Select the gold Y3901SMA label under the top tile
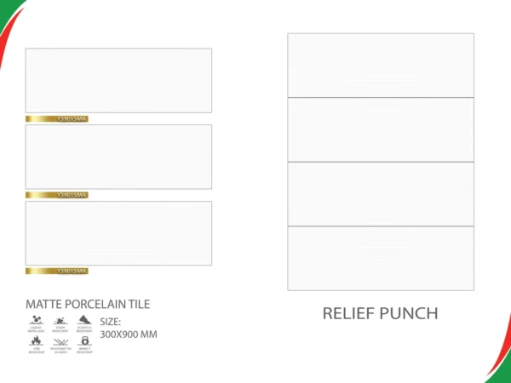Image resolution: width=511 pixels, height=383 pixels. 57,119
